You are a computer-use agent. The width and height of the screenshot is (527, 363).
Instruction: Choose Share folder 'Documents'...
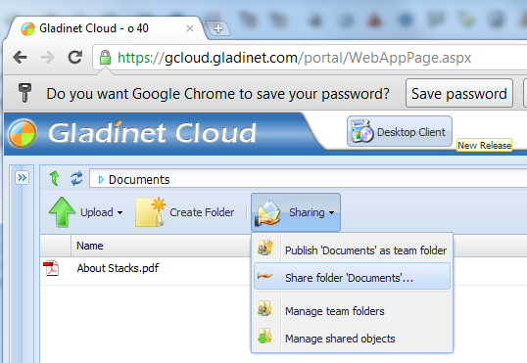click(352, 277)
